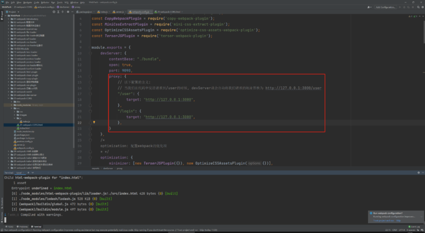Fold the proxy block at line 14

coord(90,76)
